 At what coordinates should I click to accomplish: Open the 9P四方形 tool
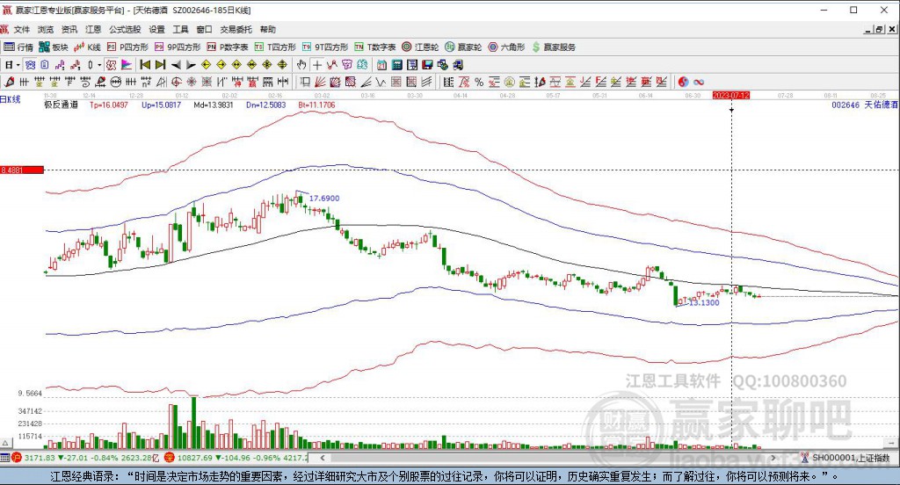pyautogui.click(x=178, y=47)
